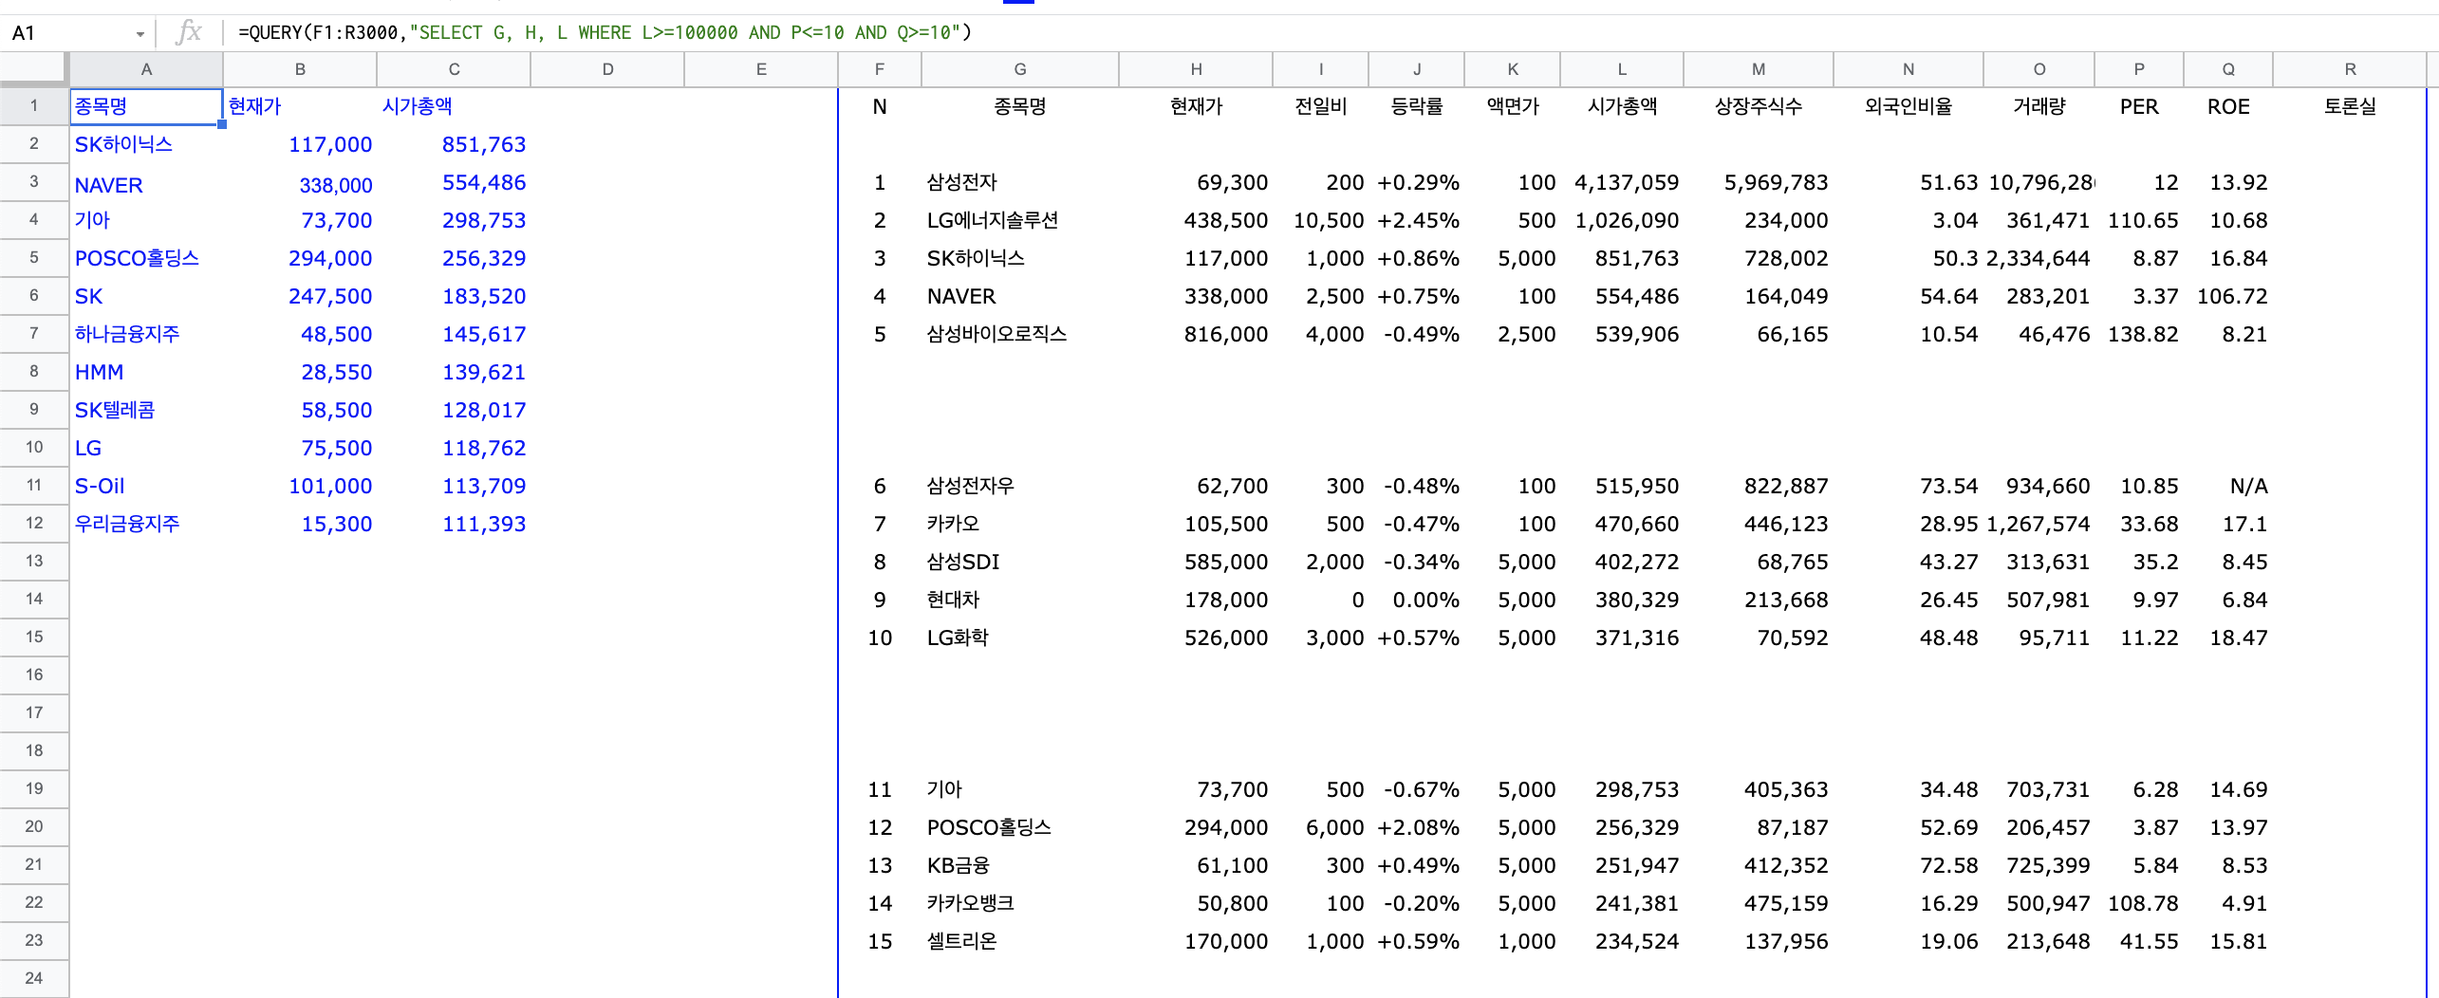Click the 삼성전자우 cell
The width and height of the screenshot is (2439, 998).
click(1020, 486)
